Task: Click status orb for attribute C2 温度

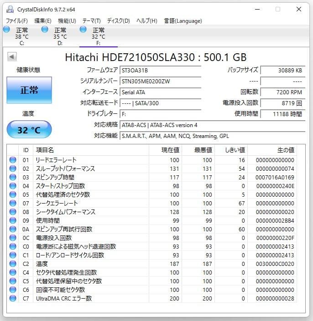Action: click(x=13, y=264)
